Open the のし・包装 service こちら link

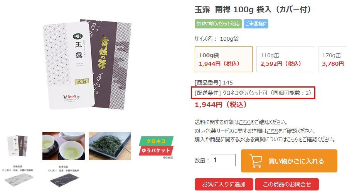coord(273,131)
